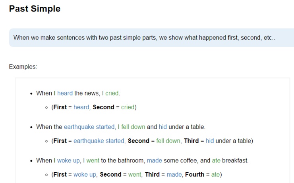
Task: Select bold "First" before "= heard"
Action: [60, 107]
